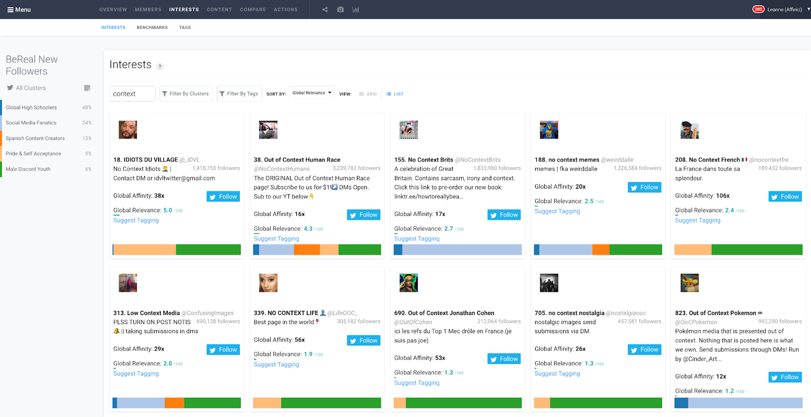This screenshot has height=417, width=811.
Task: Open Out of Context Pokemon avatar
Action: [x=689, y=283]
